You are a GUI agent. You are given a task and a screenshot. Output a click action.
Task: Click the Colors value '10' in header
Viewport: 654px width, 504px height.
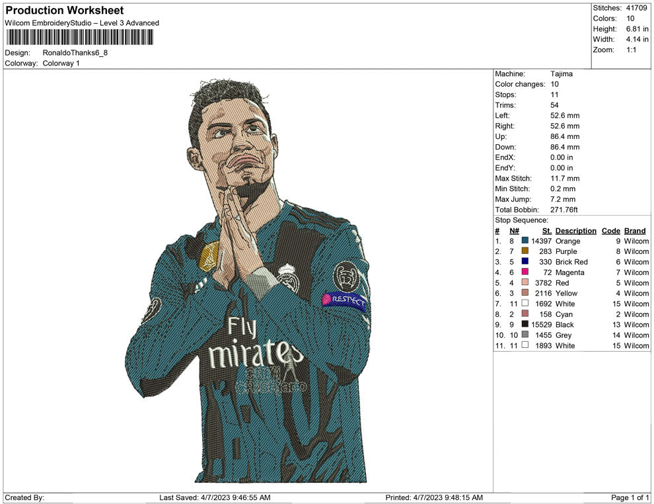[x=630, y=19]
